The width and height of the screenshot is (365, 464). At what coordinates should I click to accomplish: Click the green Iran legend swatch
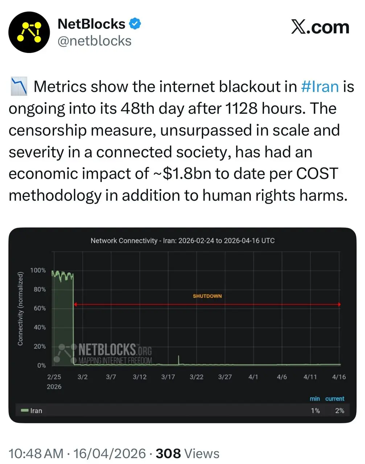tap(25, 410)
